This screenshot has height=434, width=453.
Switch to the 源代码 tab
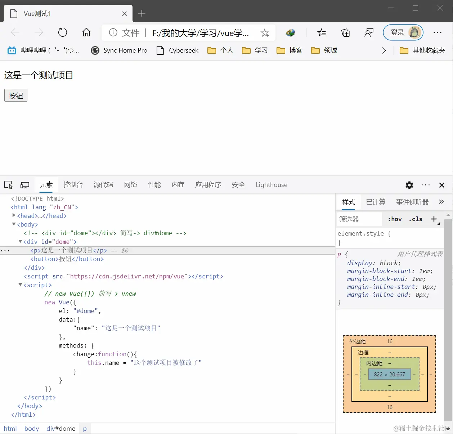click(103, 185)
